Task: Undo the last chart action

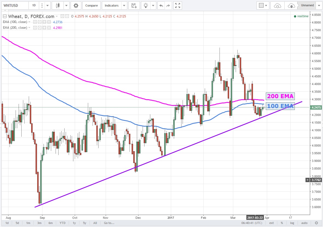Action: [161, 5]
